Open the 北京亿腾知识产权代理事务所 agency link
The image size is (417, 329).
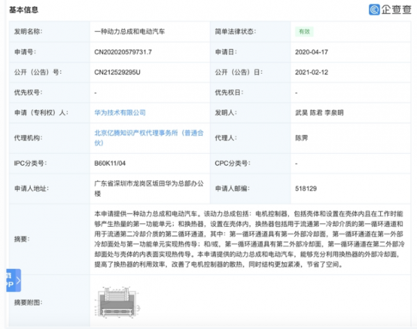point(149,138)
